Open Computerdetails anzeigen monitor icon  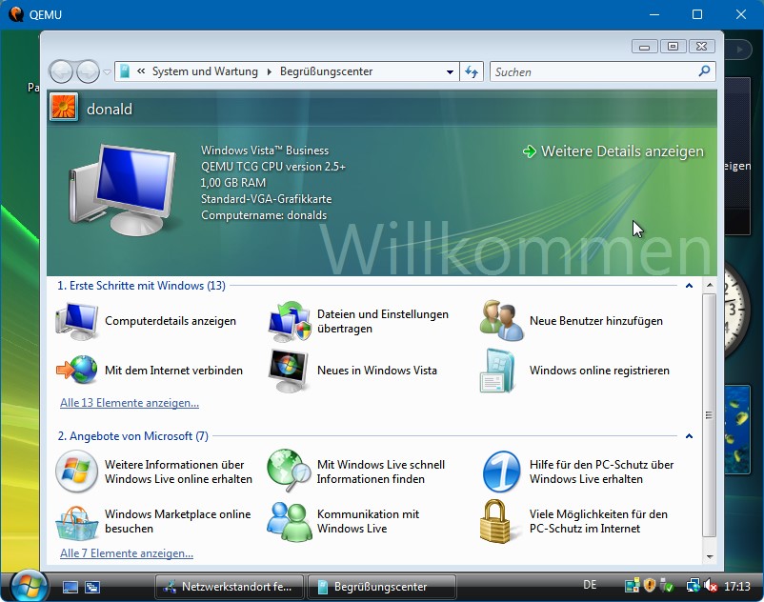click(x=77, y=321)
